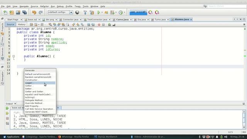Open the File menu
This screenshot has height=139, width=247.
(3, 6)
